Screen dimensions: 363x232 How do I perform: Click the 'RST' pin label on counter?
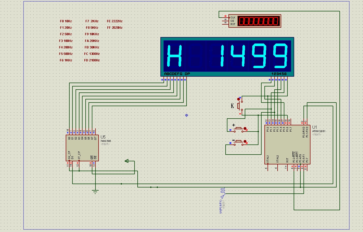(233, 24)
